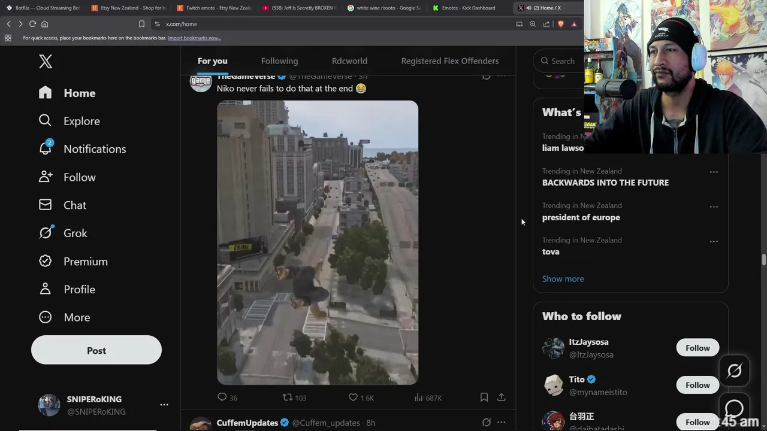Open more options for BACKWARDS INTO THE FUTURE trend
The height and width of the screenshot is (431, 767).
click(x=714, y=172)
